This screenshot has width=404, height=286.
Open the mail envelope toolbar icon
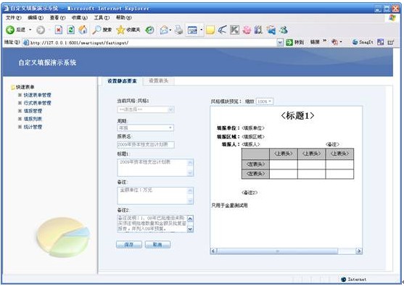(x=164, y=30)
